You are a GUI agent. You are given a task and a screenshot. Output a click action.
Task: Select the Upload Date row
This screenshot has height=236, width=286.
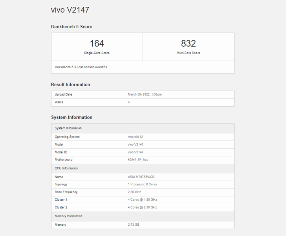(x=143, y=95)
